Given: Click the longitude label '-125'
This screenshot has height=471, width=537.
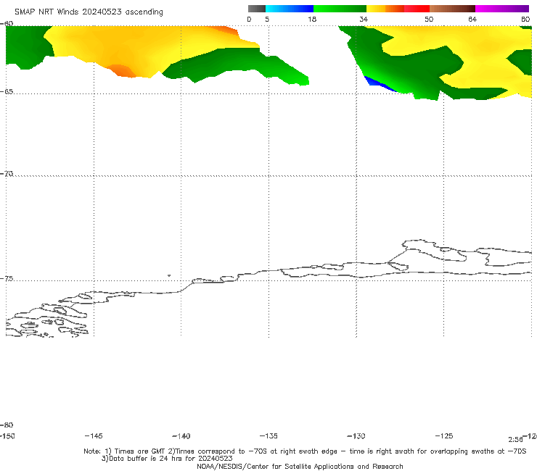Looking at the screenshot, I should 444,436.
